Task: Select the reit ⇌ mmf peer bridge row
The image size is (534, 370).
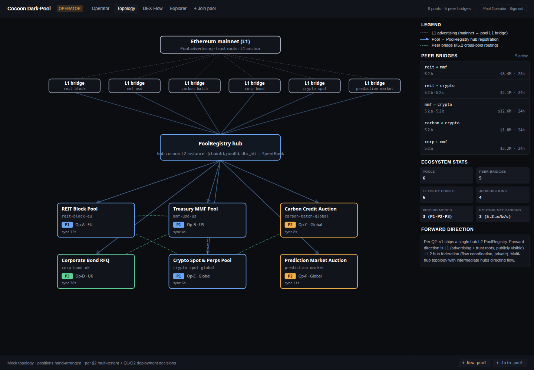Action: [x=474, y=70]
